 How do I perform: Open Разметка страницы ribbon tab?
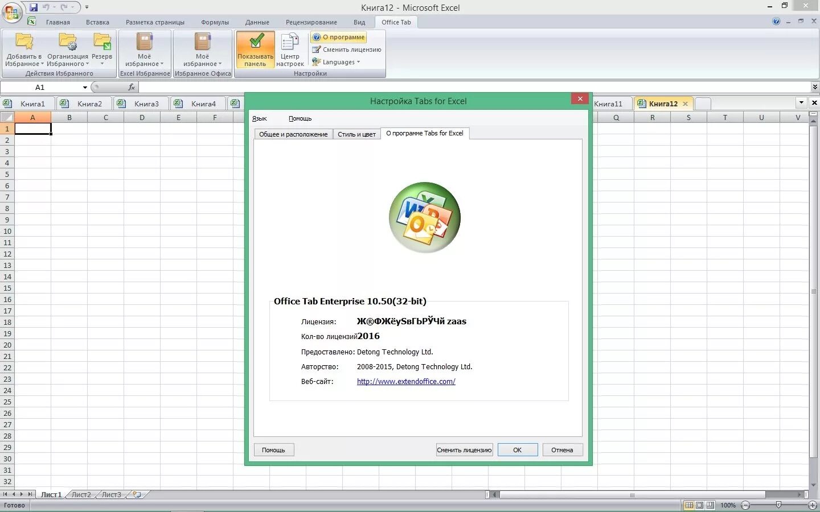155,22
